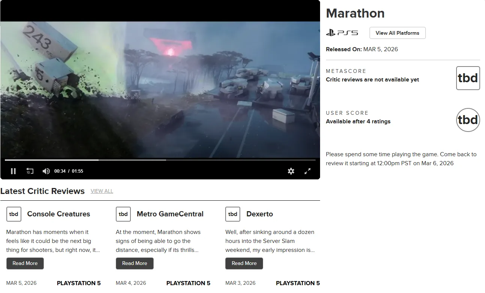Open video player settings gear
485x293 pixels.
pyautogui.click(x=291, y=171)
